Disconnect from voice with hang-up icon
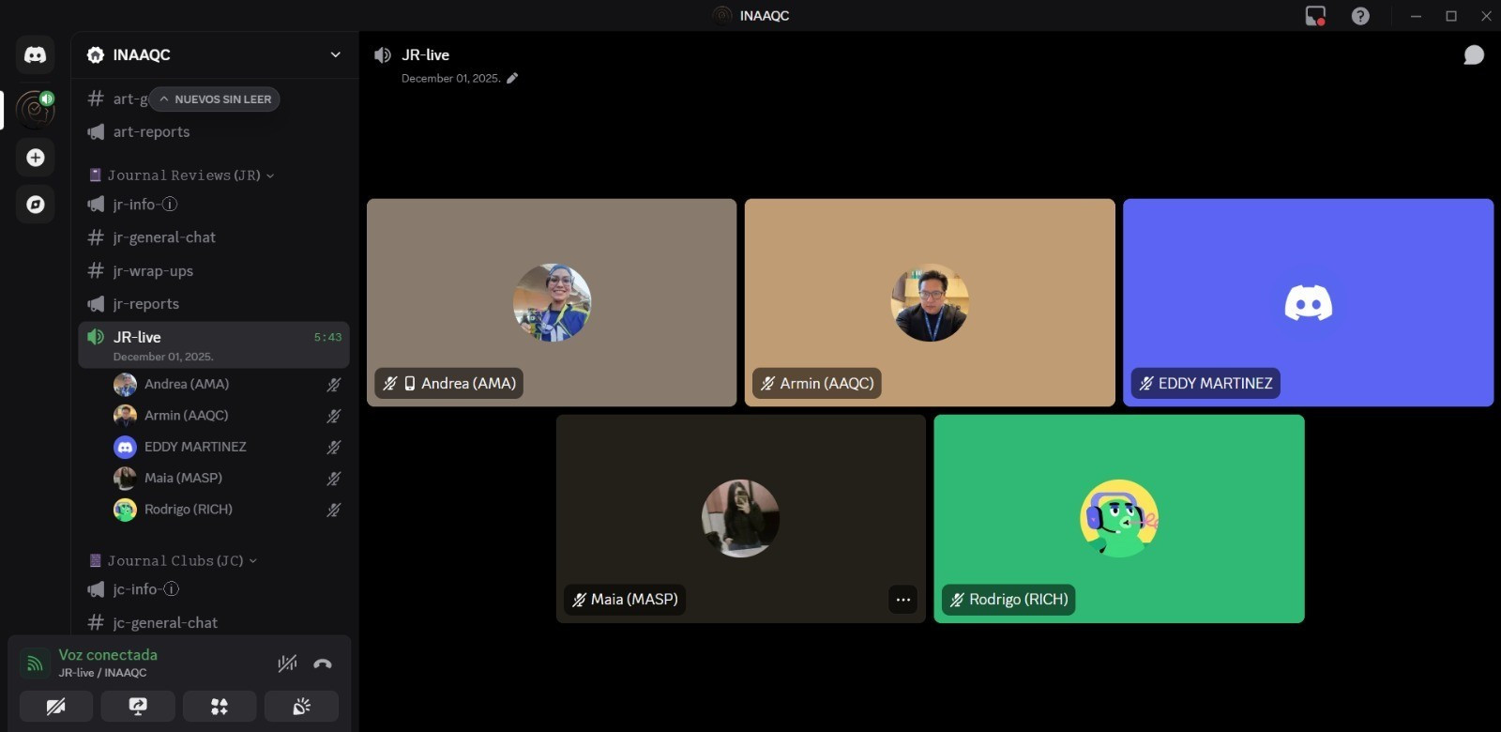This screenshot has height=732, width=1501. [x=323, y=663]
